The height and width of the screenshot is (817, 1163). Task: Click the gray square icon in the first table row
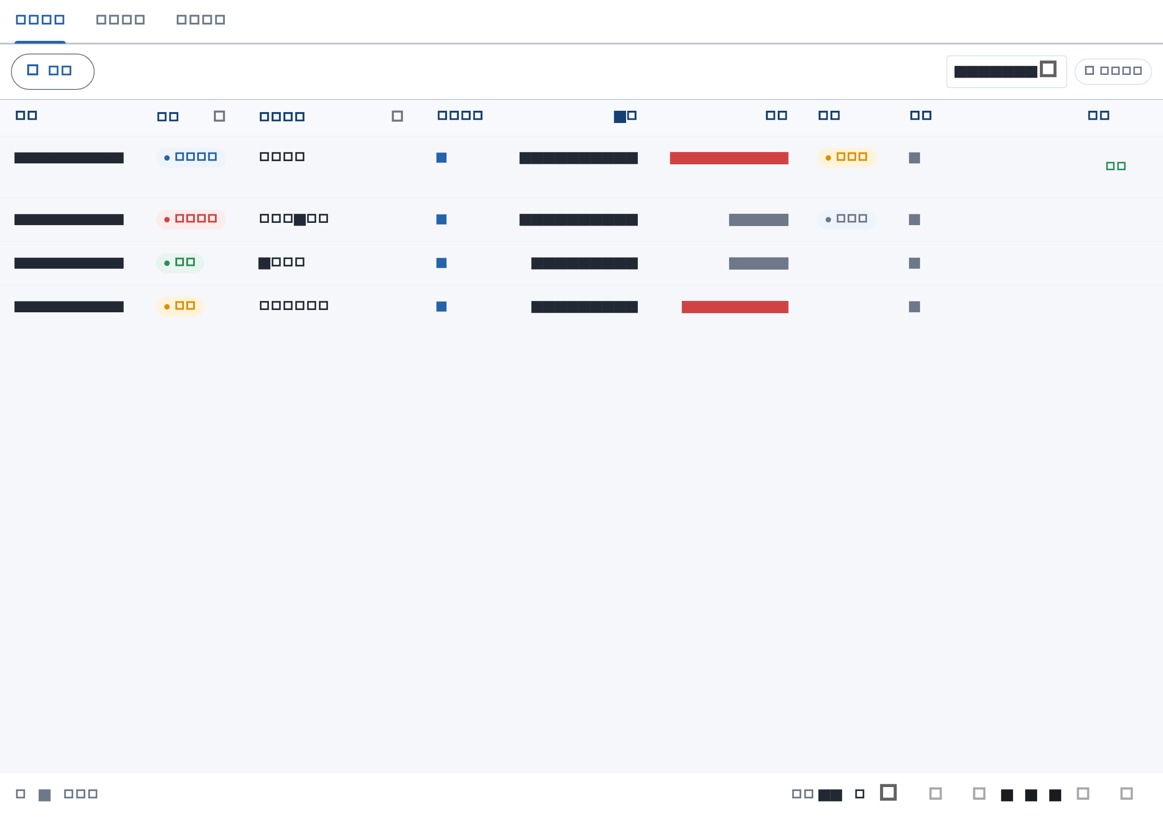(x=914, y=158)
